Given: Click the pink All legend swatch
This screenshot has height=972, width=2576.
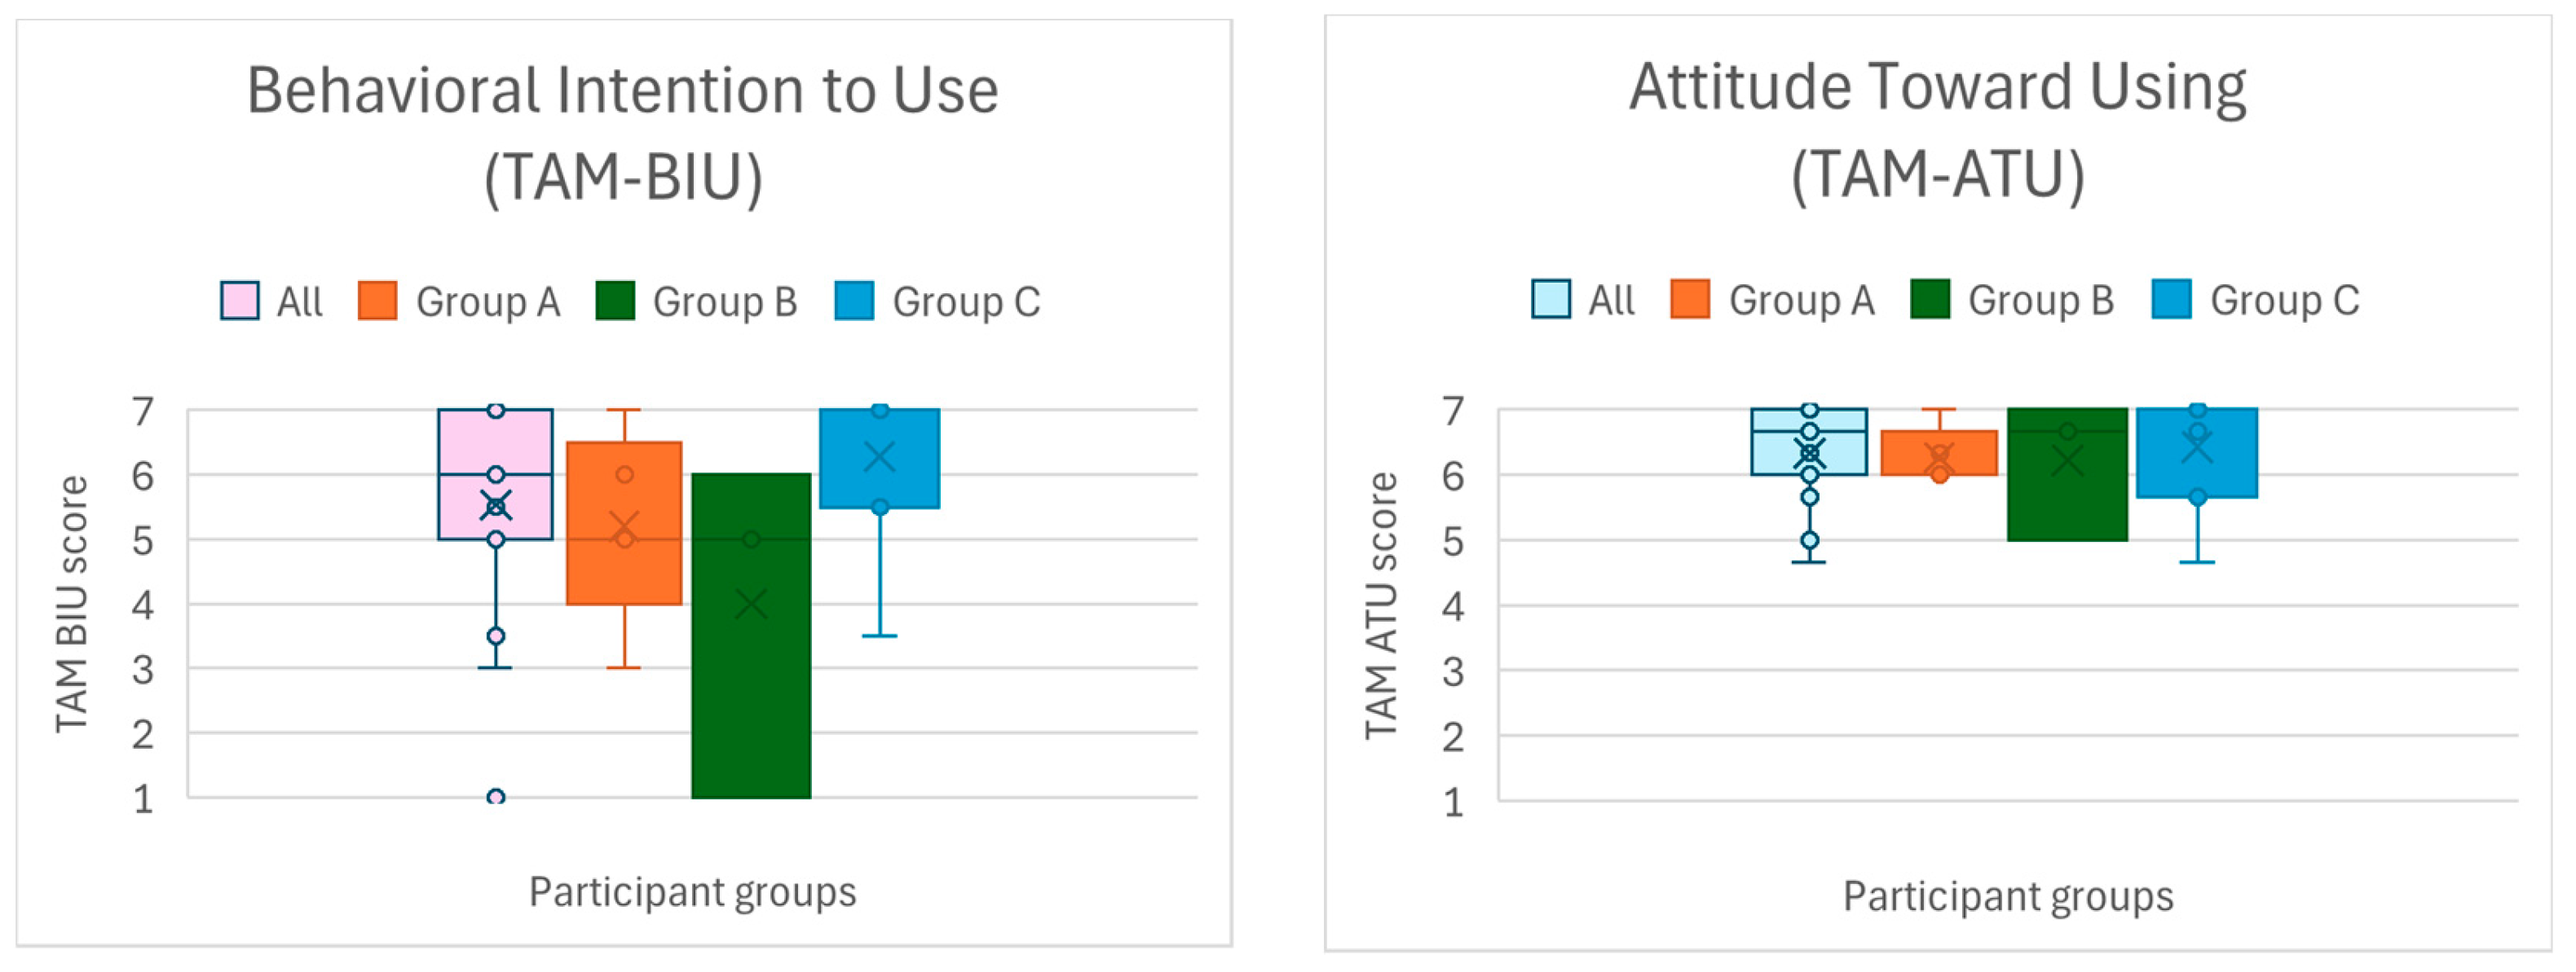Looking at the screenshot, I should (240, 301).
